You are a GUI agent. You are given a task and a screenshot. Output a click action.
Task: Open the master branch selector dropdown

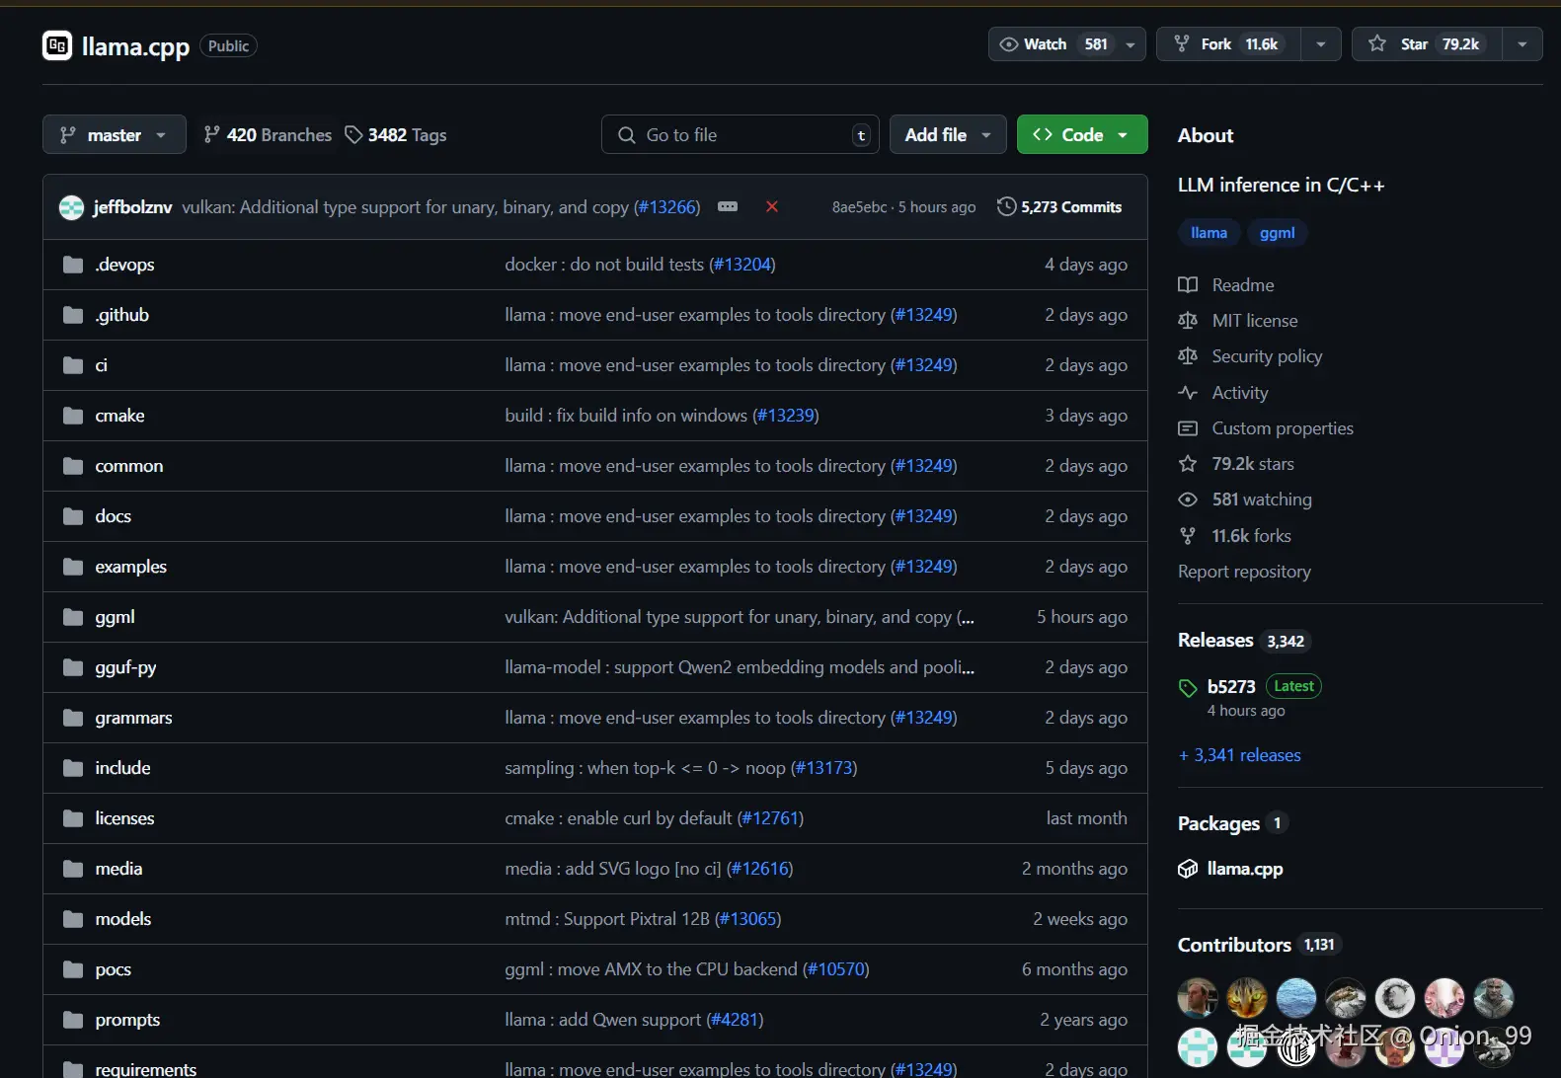click(115, 134)
